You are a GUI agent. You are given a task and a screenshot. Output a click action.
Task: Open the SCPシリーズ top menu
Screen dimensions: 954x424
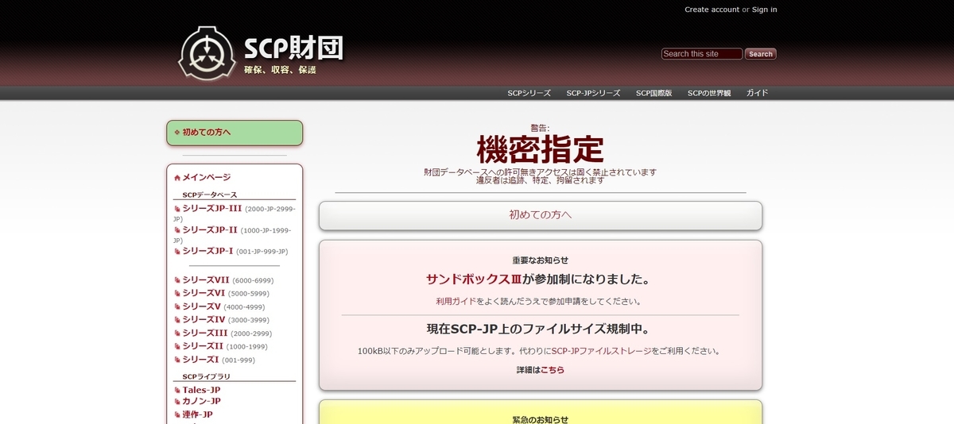coord(529,93)
